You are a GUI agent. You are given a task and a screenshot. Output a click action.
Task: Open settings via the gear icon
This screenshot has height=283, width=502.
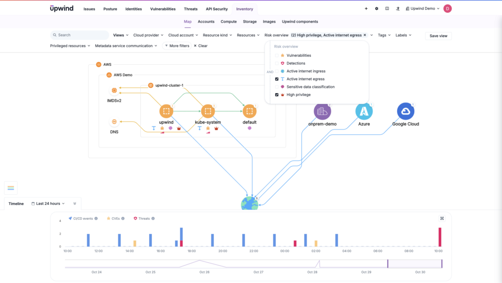(x=376, y=9)
